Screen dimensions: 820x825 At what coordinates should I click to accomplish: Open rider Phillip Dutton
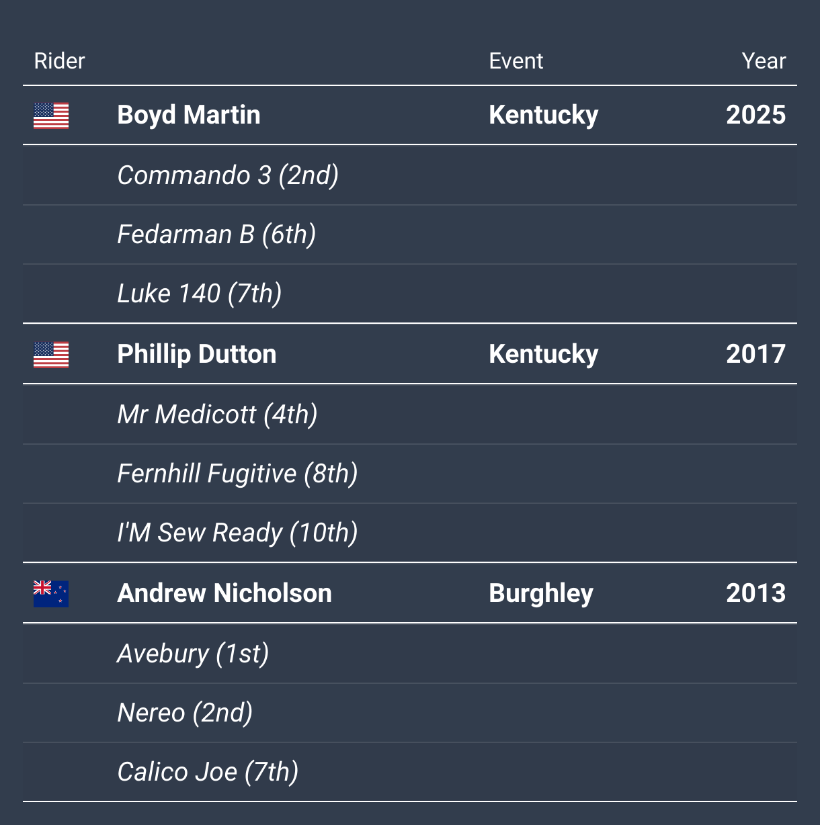[197, 354]
